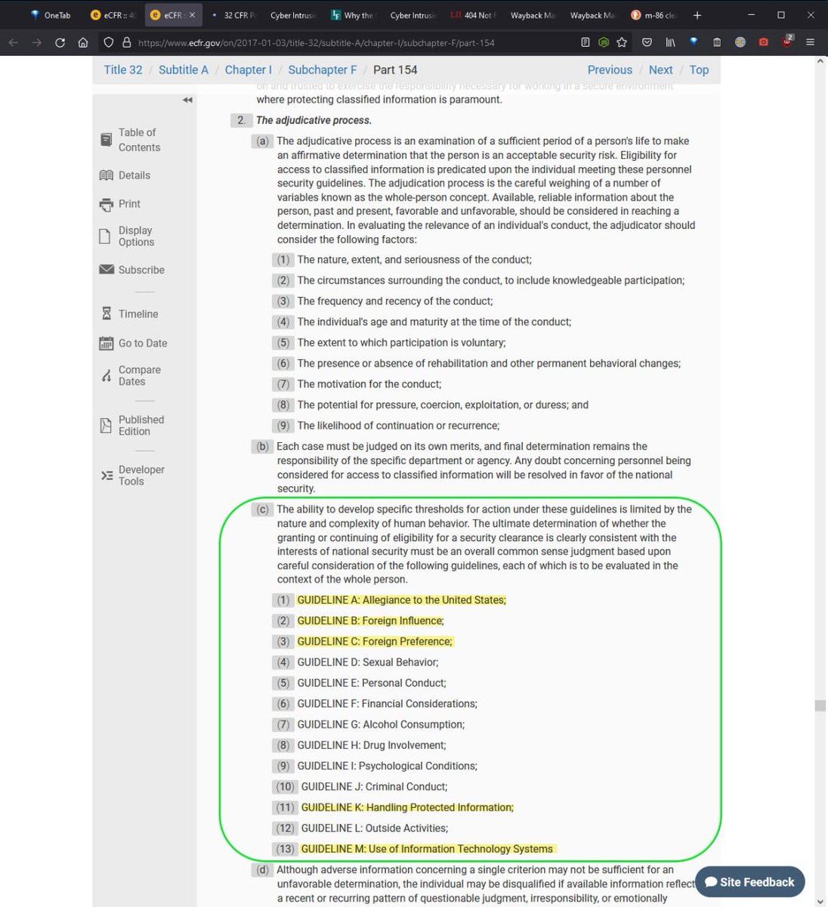Open the Firefox hamburger application menu
Viewport: 828px width, 907px height.
[x=810, y=42]
